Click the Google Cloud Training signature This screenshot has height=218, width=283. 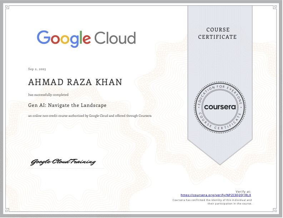pyautogui.click(x=63, y=162)
